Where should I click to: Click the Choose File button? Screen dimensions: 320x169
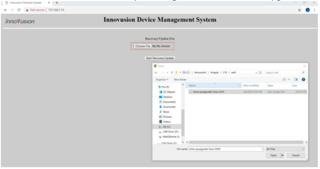pos(143,46)
